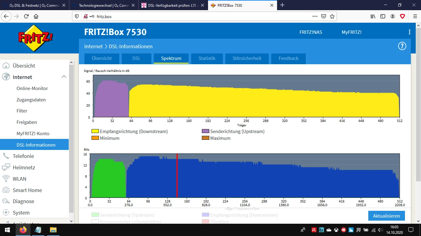The height and width of the screenshot is (236, 421).
Task: Click the red shield extension icon
Action: click(403, 17)
